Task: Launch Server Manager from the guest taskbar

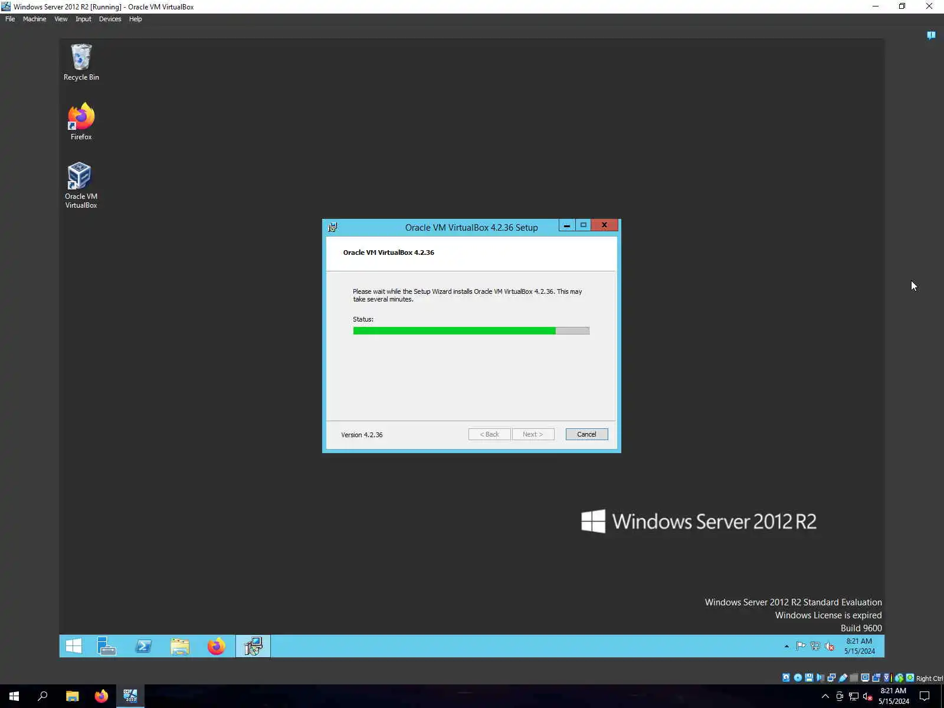Action: tap(107, 646)
